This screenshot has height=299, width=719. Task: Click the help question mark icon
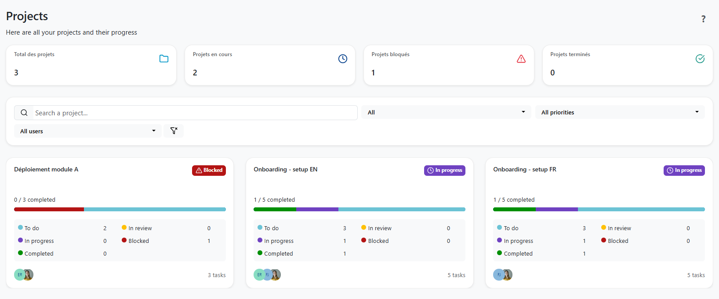click(x=703, y=19)
